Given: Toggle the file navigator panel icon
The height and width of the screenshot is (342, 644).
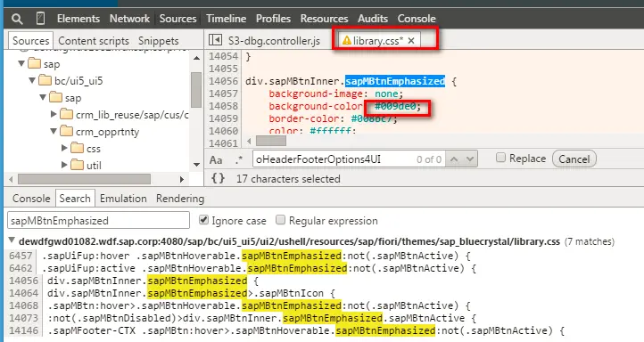Looking at the screenshot, I should (x=215, y=40).
